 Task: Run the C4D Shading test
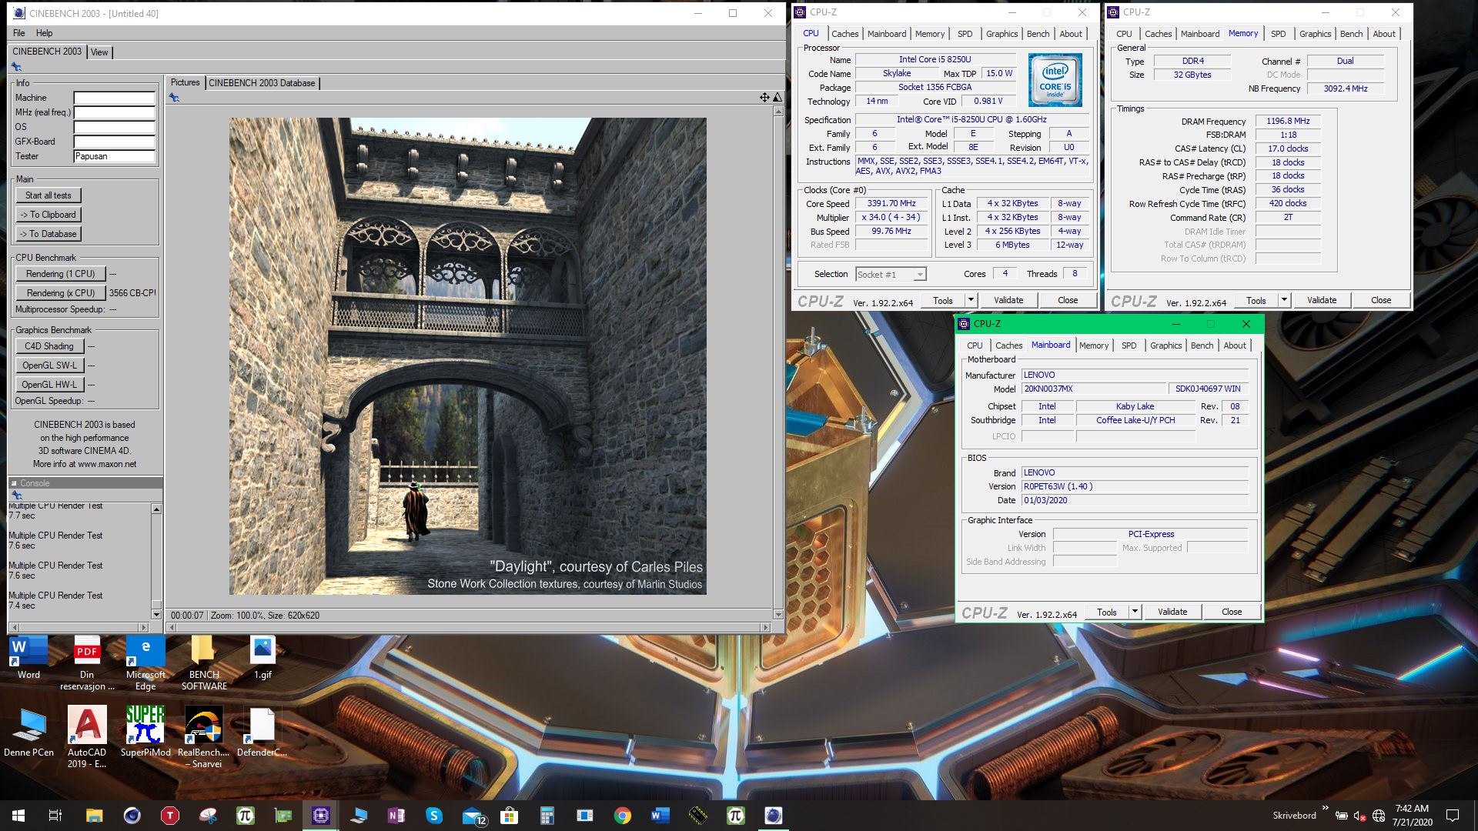(x=48, y=346)
